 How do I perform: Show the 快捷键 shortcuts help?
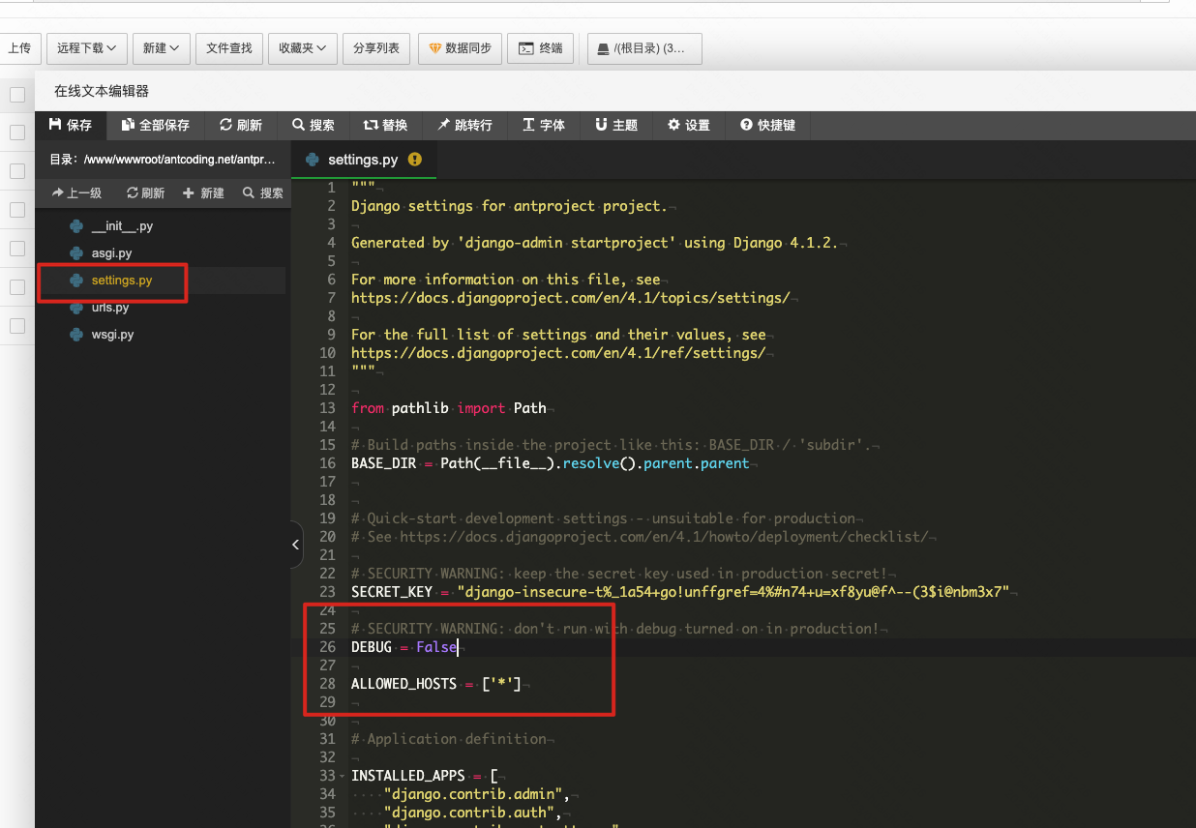768,125
